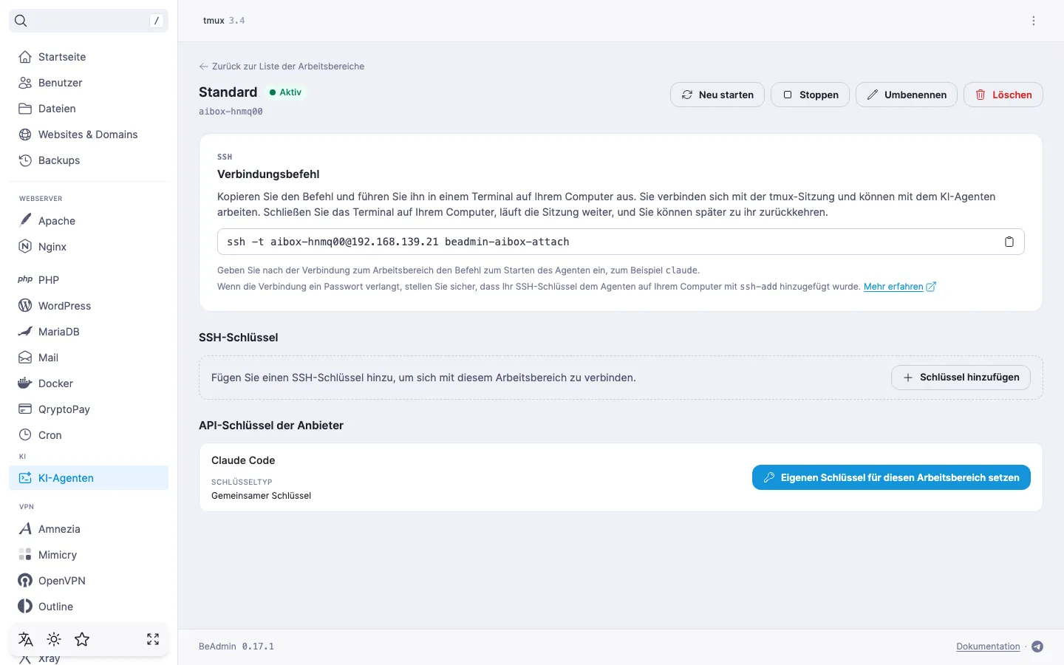
Task: Open Dateien in the sidebar
Action: tap(89, 109)
